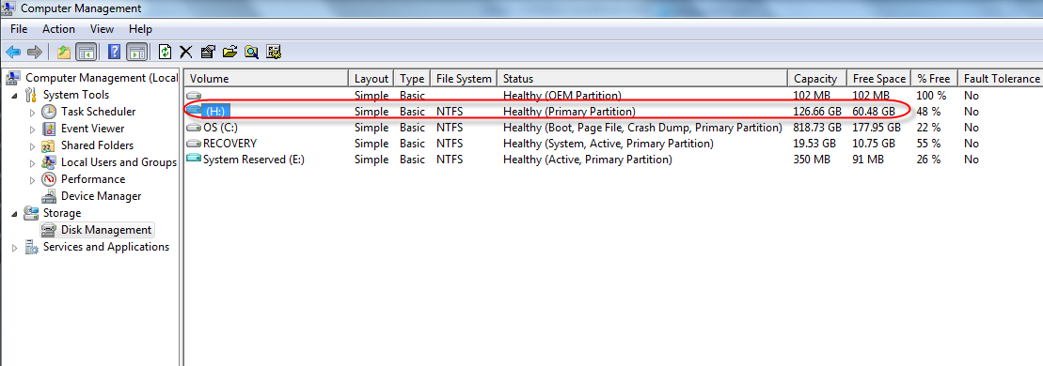This screenshot has width=1043, height=366.
Task: Expand the Local Users and Groups arrow
Action: 33,162
